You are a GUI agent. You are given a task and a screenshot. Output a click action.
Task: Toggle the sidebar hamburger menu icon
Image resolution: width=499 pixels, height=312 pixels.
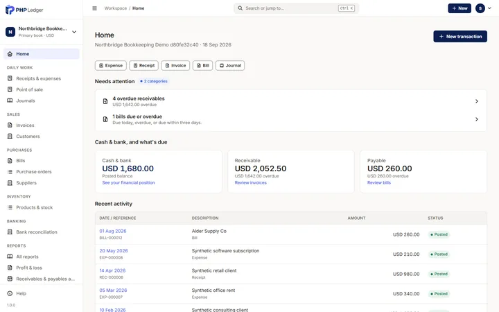[94, 8]
